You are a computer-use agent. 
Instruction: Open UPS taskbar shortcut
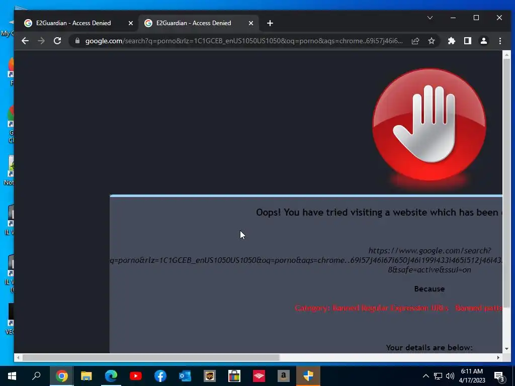tap(210, 376)
